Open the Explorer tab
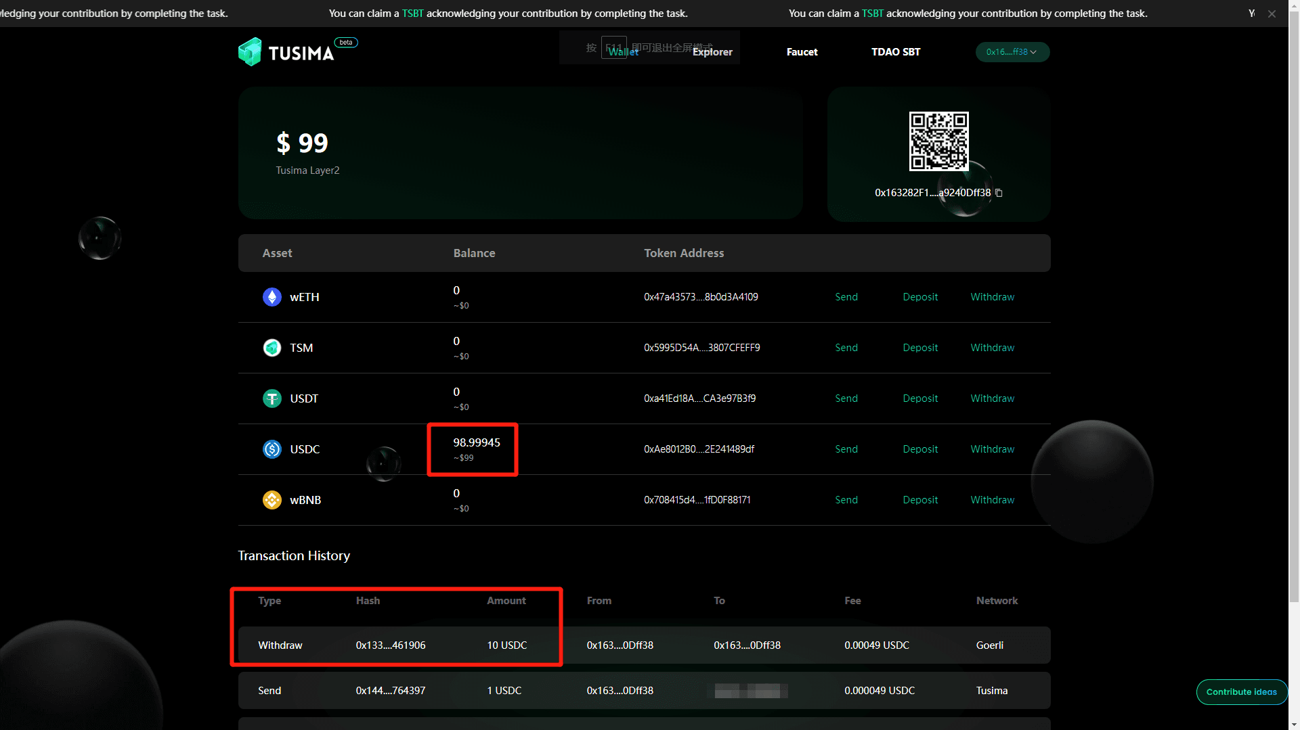 tap(712, 52)
